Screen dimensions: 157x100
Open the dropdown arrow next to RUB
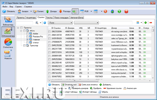pyautogui.click(x=91, y=11)
